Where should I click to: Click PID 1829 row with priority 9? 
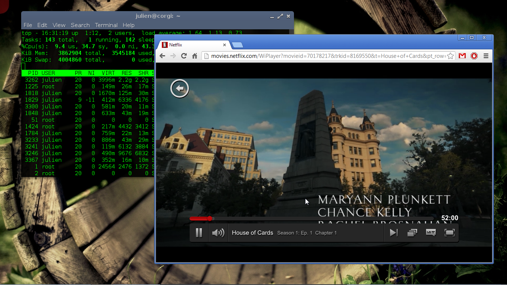tap(88, 100)
